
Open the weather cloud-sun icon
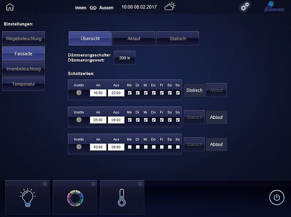(170, 7)
